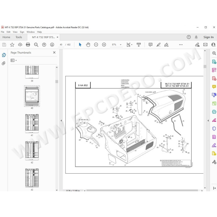Send the file by email

tap(205, 45)
